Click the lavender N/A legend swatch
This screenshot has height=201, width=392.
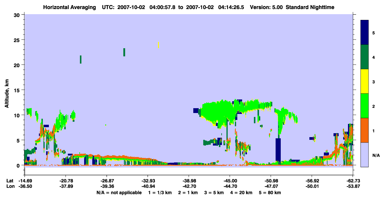point(365,155)
